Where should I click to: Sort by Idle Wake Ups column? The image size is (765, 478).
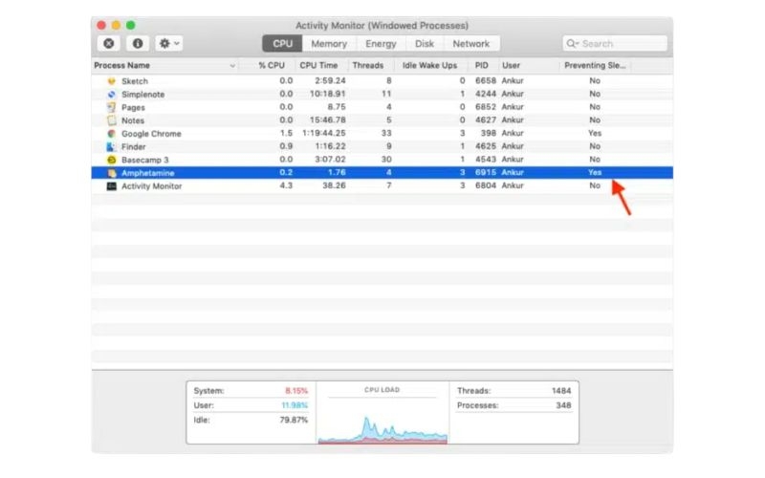(429, 65)
